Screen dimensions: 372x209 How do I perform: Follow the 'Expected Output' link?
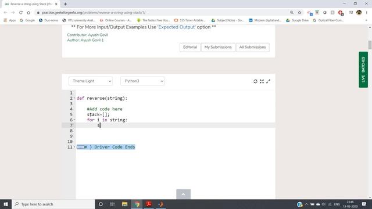(x=177, y=27)
